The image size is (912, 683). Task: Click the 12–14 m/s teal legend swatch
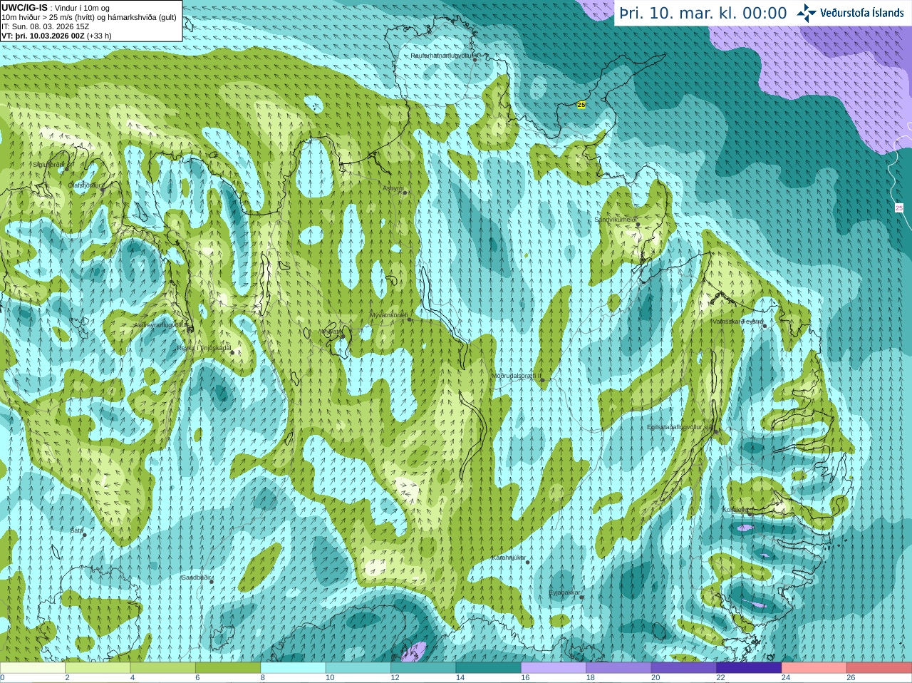[423, 668]
